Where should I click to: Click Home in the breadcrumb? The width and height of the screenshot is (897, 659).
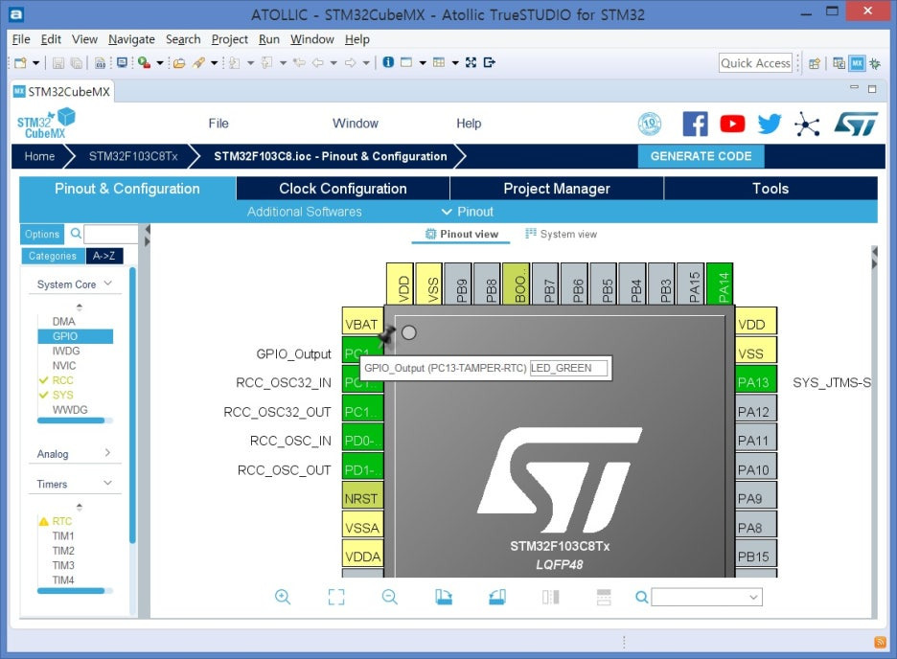[39, 156]
